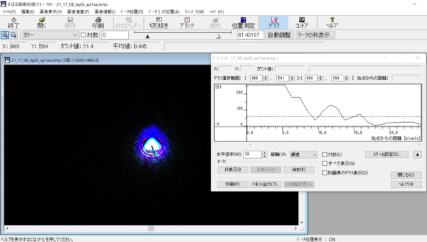Open the 位置測定 position measurement tool

243,23
